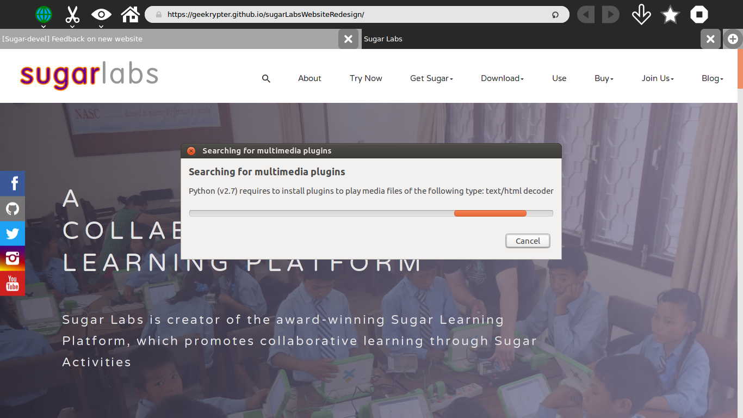Switch to Sugar-devel Feedback tab

(169, 39)
